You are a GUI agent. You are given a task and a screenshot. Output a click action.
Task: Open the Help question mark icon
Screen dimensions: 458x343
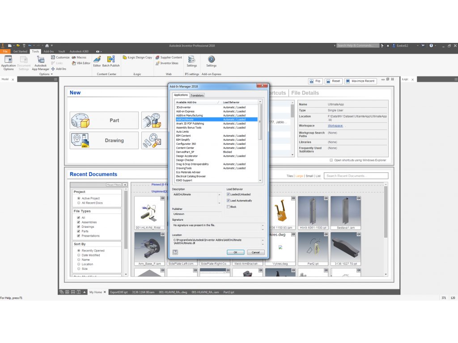(x=431, y=46)
